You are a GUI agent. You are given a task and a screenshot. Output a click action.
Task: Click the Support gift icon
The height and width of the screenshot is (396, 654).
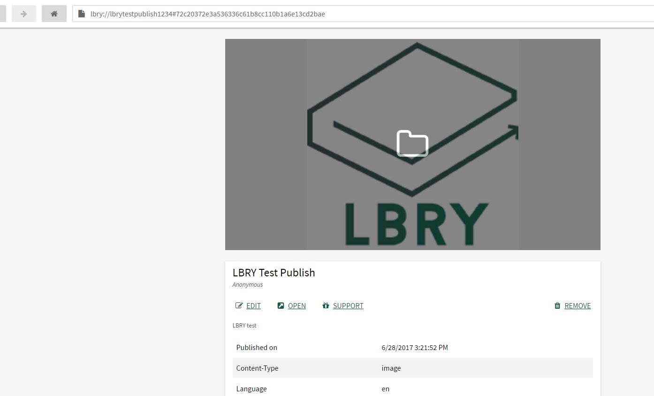(x=326, y=305)
